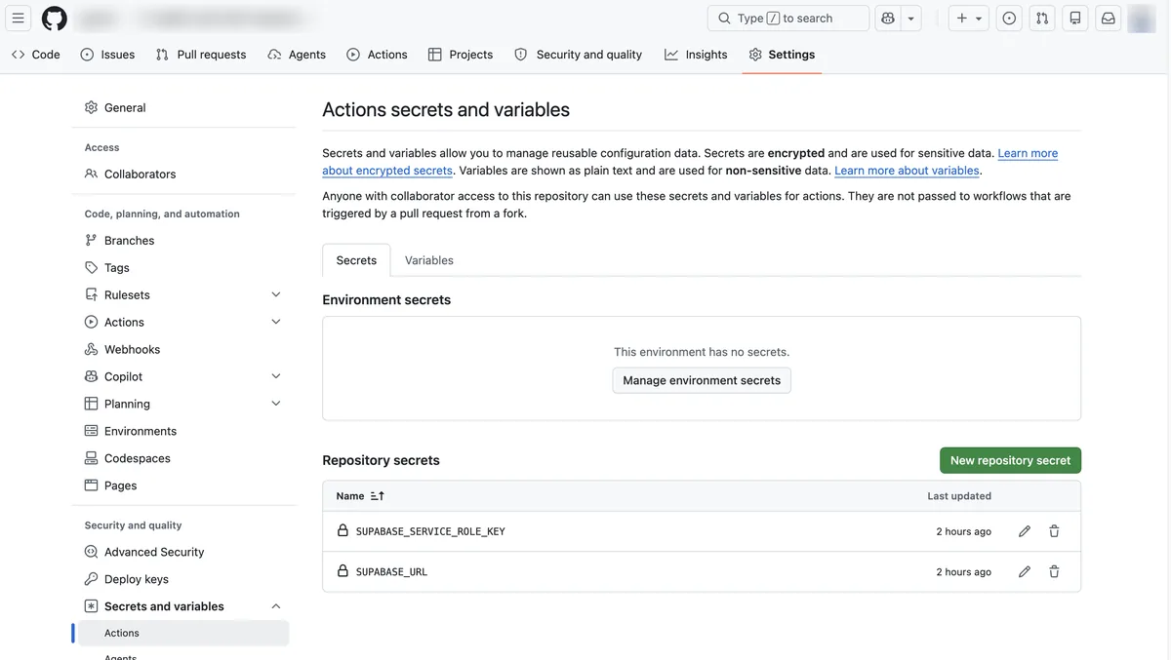Switch to the Pull requests tab

click(201, 55)
